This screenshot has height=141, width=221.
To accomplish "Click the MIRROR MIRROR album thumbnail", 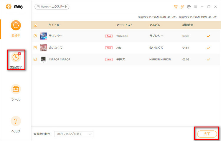I will pos(43,59).
